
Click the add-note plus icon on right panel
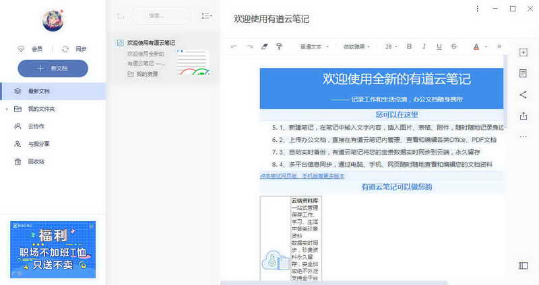click(524, 52)
